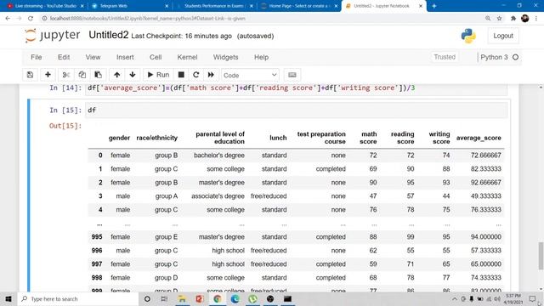Open a new browser tab
The height and width of the screenshot is (306, 544).
coord(433,6)
